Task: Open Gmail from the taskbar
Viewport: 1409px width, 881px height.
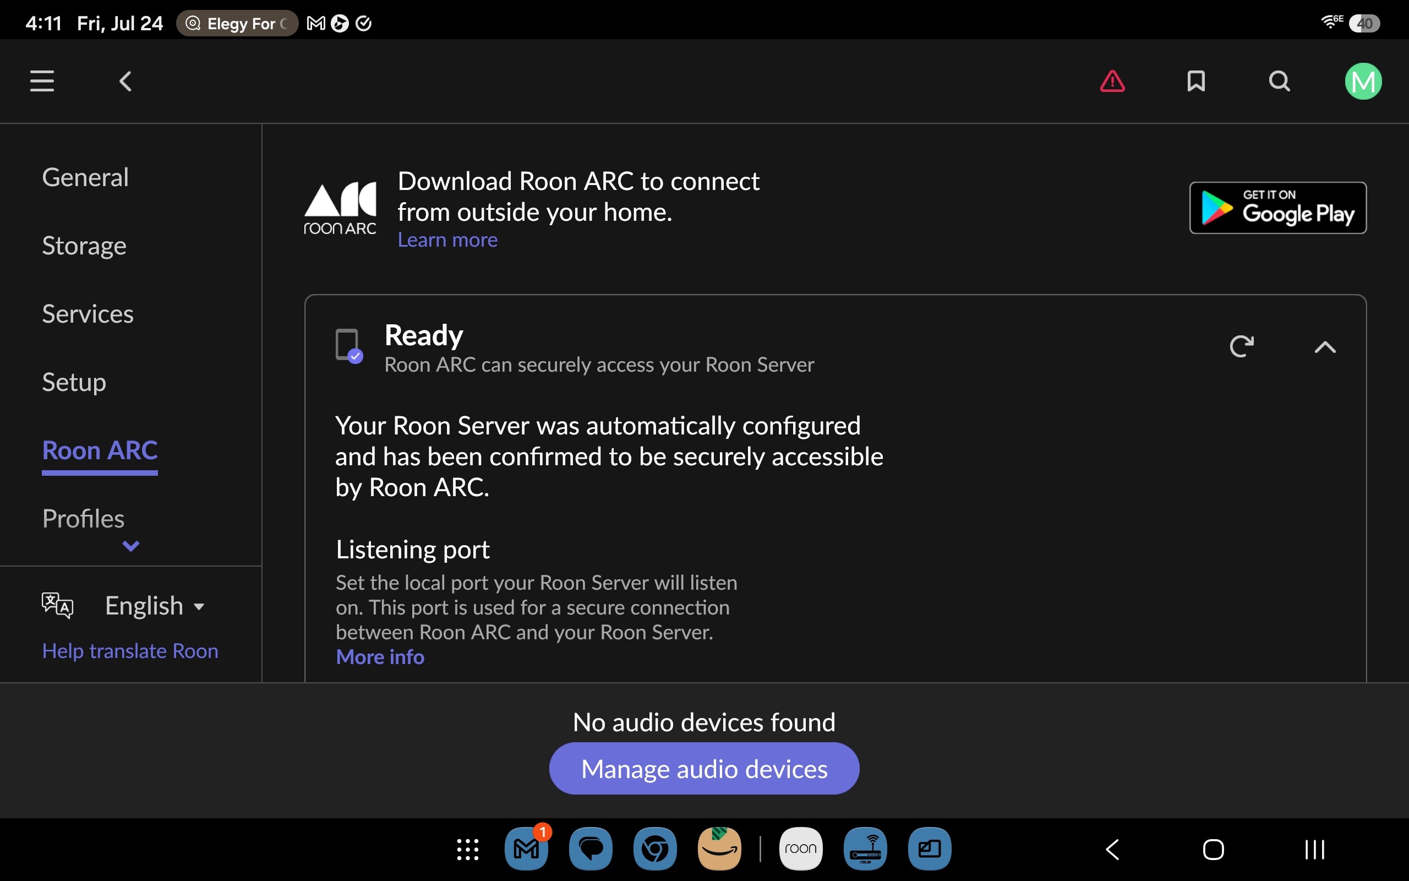Action: pos(526,849)
